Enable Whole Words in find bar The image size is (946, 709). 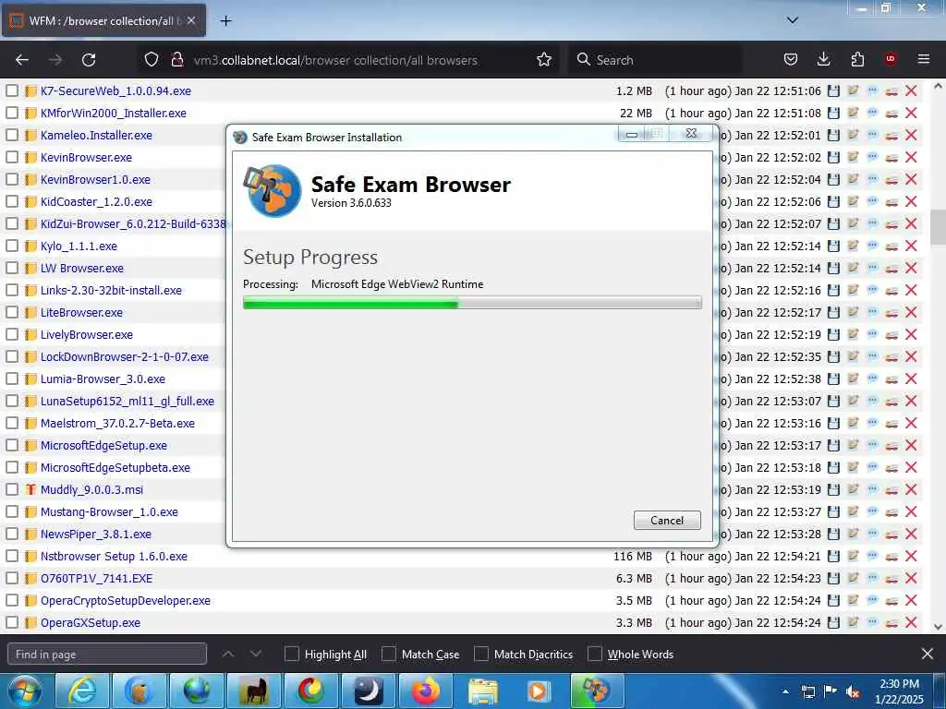tap(595, 655)
